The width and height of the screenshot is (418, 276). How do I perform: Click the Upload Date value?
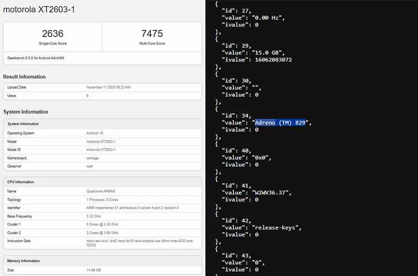coord(108,87)
